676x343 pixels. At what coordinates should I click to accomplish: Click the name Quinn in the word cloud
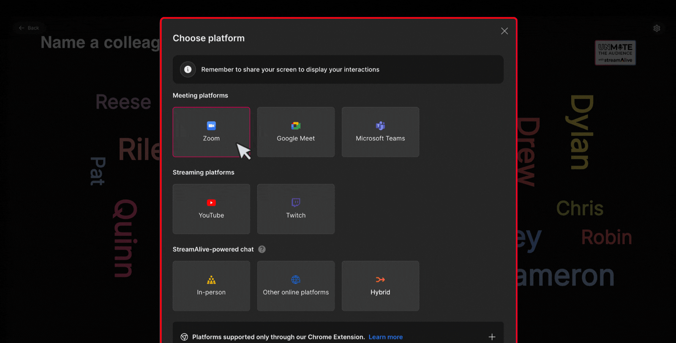[x=125, y=238]
